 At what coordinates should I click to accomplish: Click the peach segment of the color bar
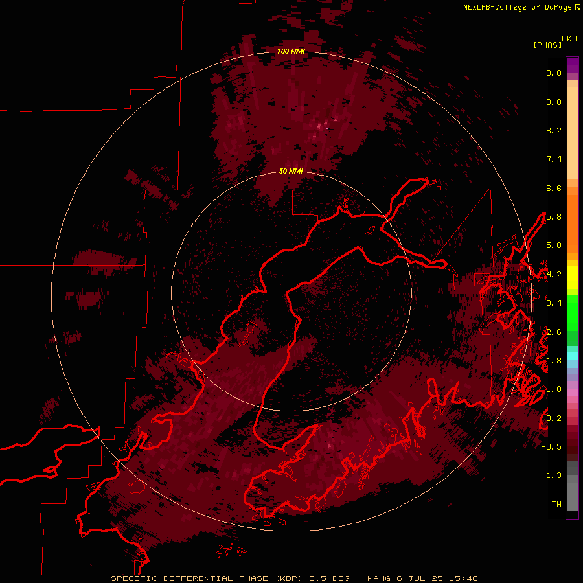(x=572, y=134)
